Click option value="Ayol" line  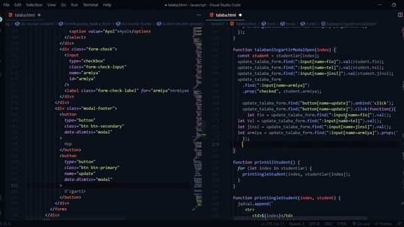[110, 32]
